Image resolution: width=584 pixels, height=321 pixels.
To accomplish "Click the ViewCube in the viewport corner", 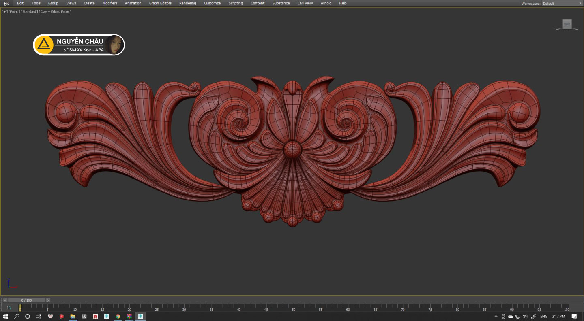I will [567, 25].
